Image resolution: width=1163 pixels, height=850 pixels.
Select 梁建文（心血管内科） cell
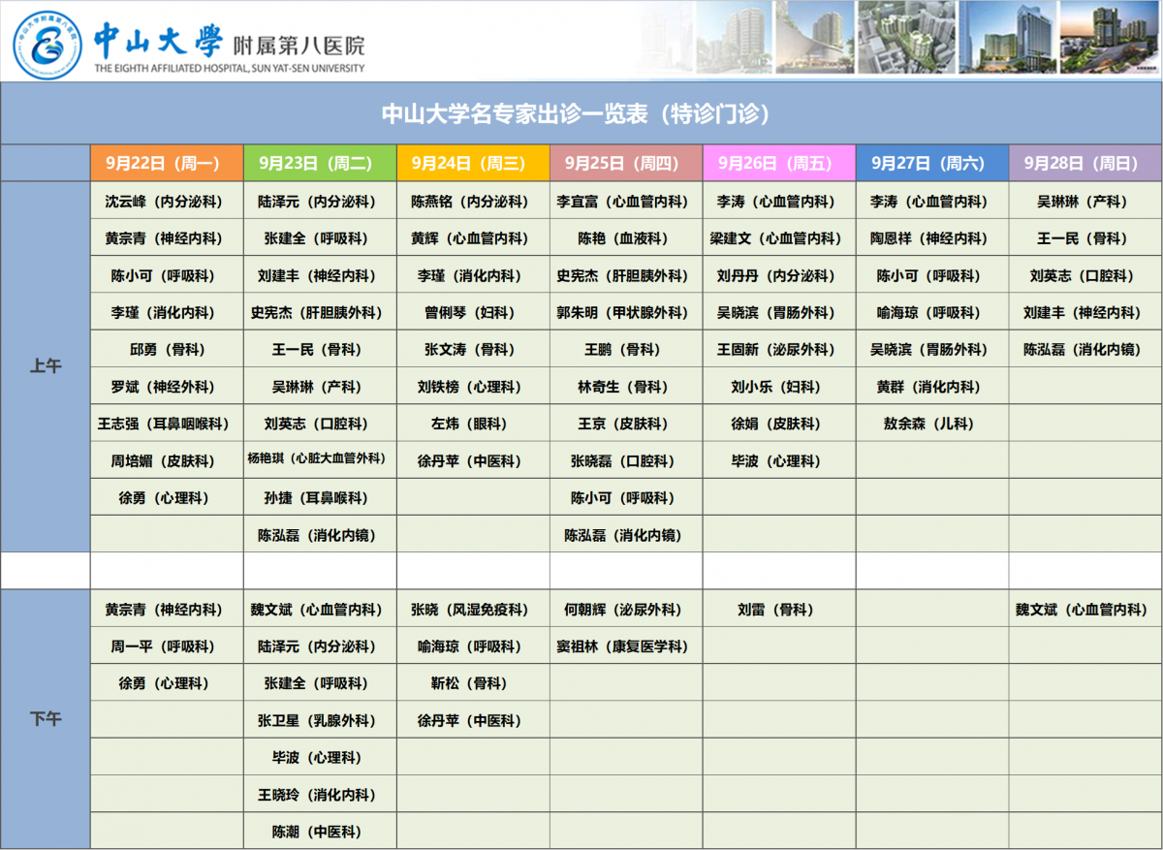click(x=779, y=238)
